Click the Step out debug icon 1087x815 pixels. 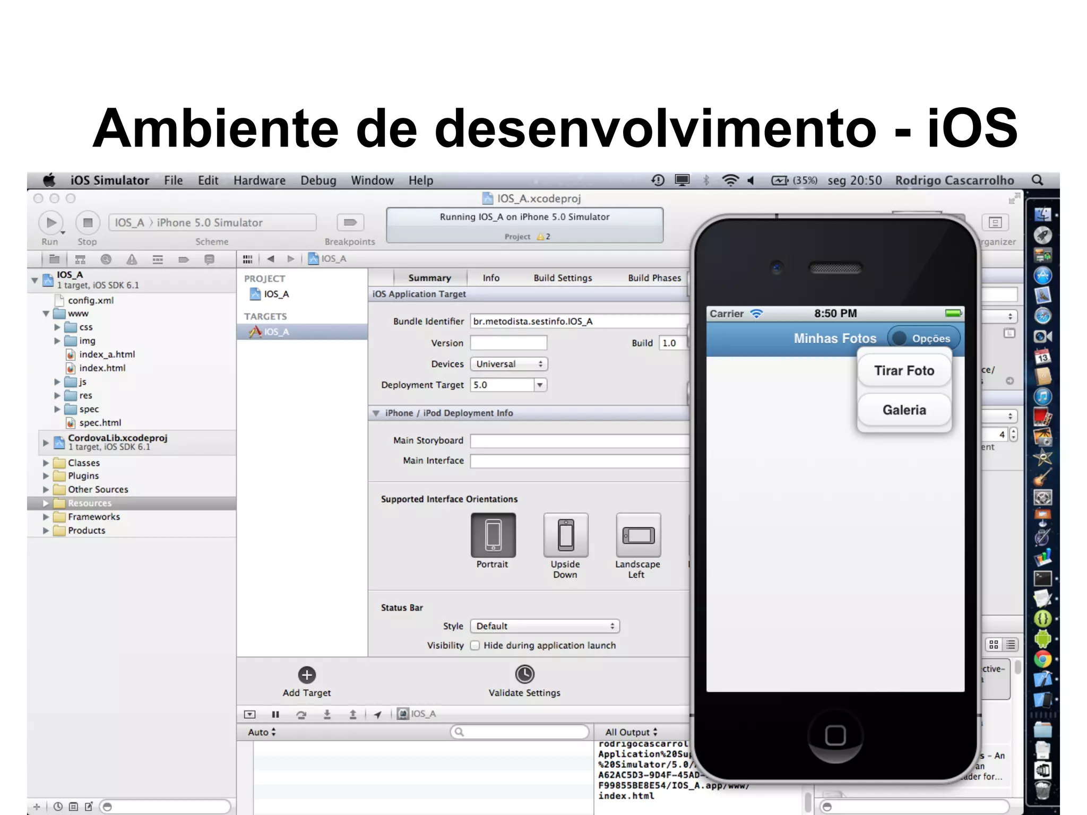(353, 714)
